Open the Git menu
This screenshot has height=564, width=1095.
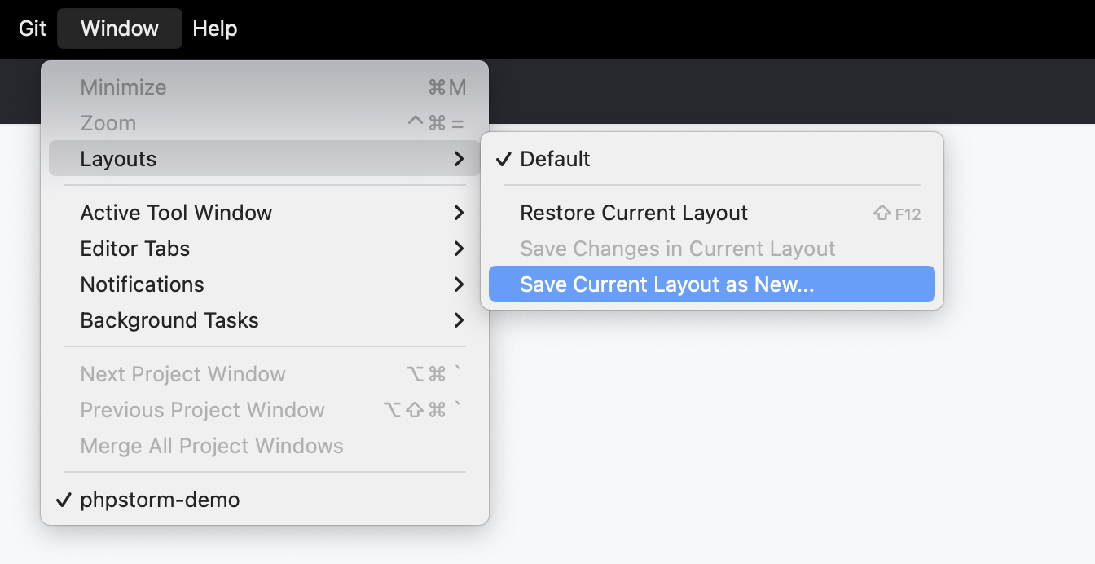point(31,29)
